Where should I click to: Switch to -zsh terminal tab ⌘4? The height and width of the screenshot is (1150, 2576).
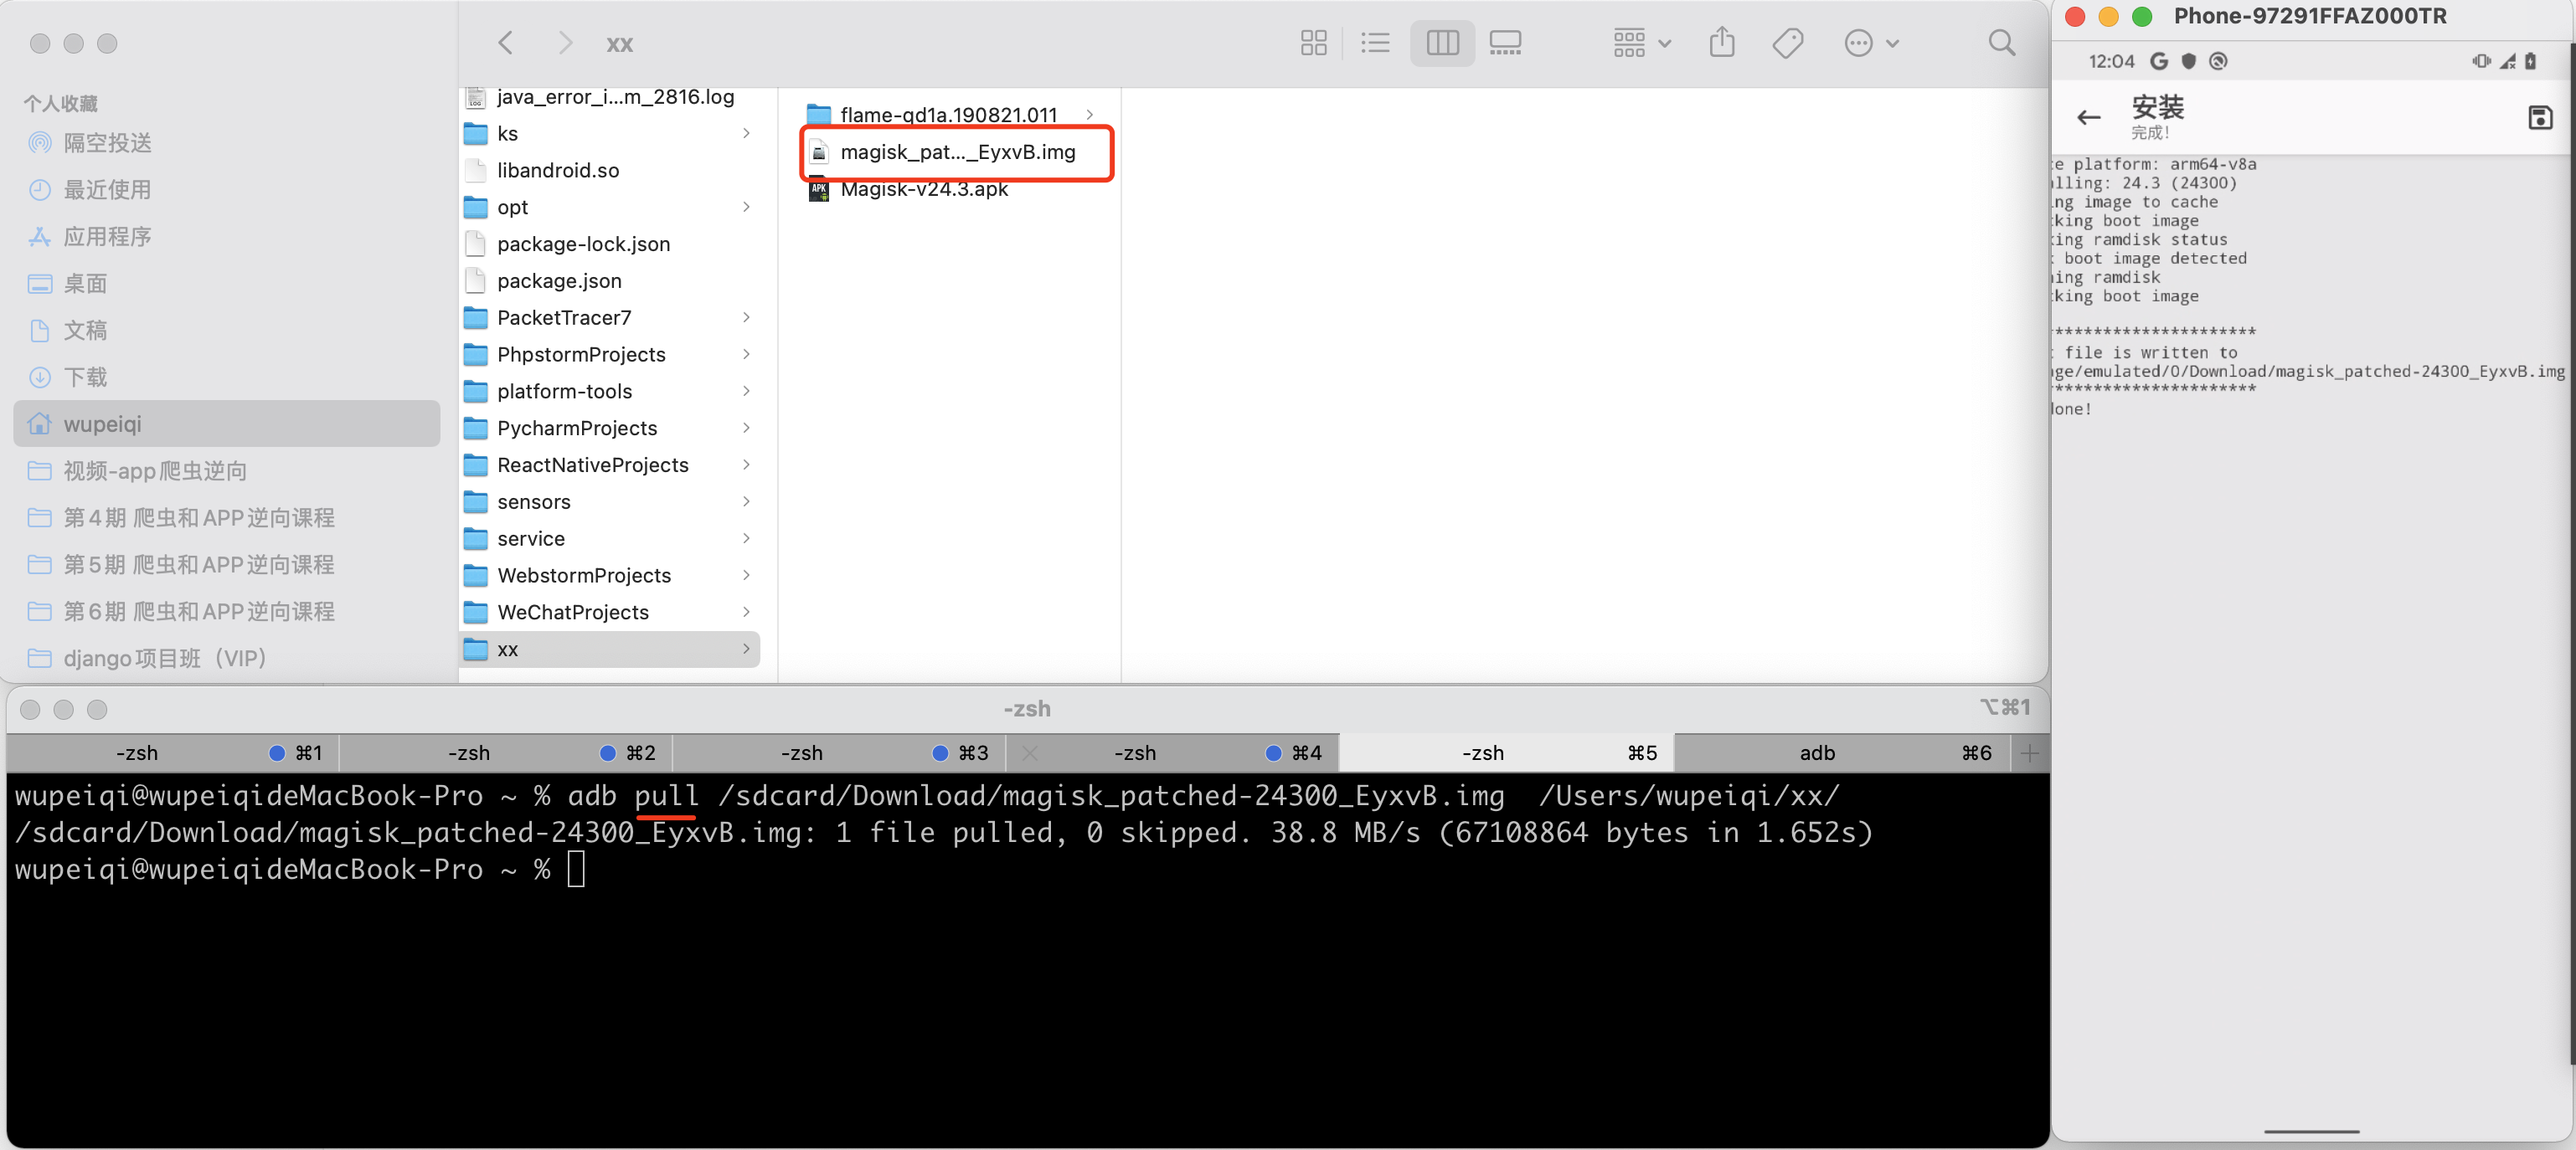pos(1172,752)
